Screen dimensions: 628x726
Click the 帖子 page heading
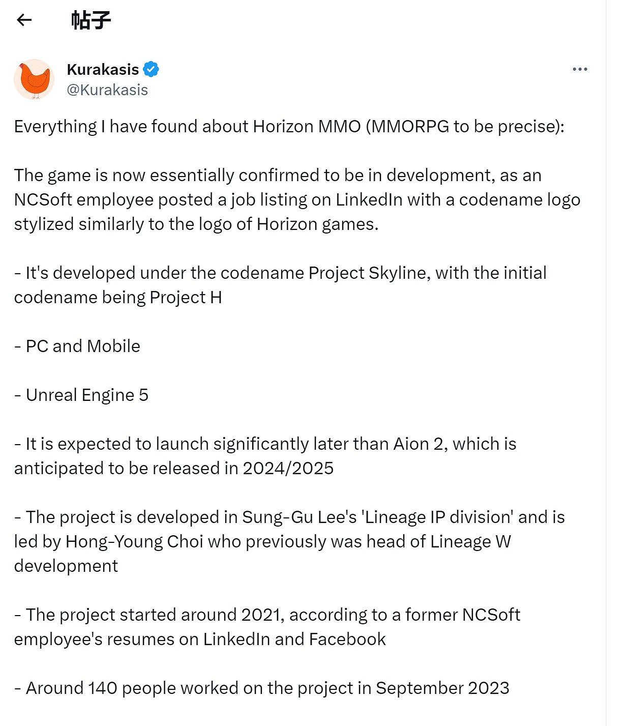91,20
